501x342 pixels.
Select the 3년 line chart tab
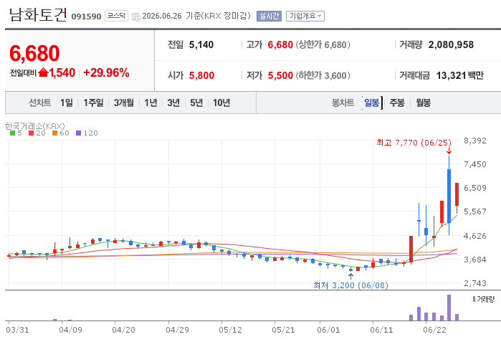pos(173,103)
